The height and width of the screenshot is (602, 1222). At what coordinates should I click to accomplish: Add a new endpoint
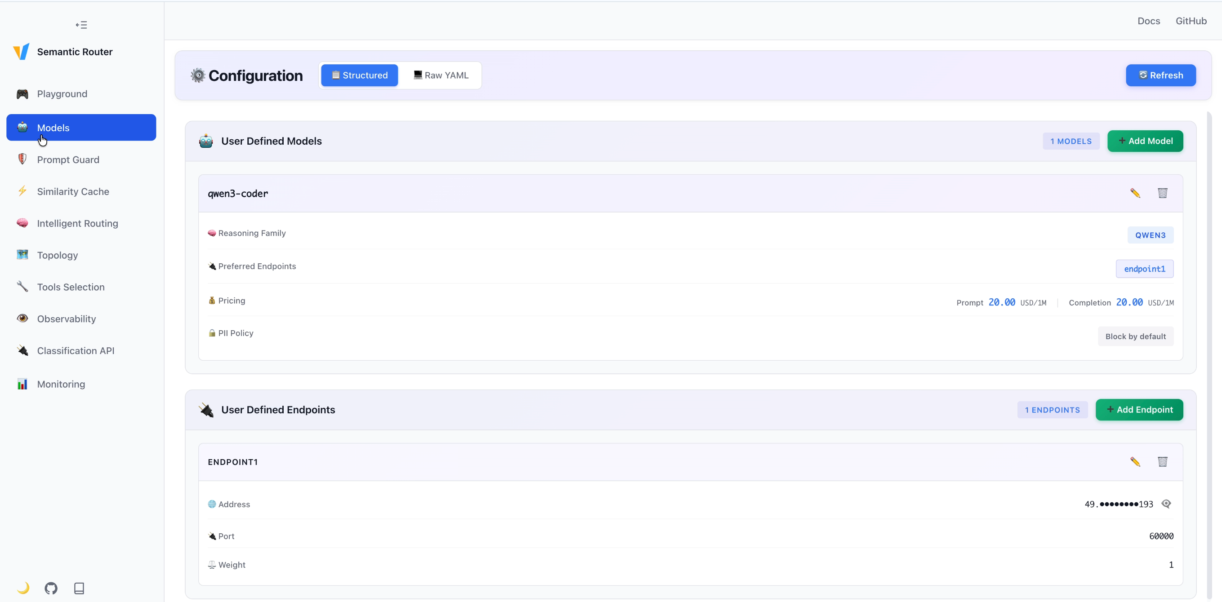coord(1139,410)
